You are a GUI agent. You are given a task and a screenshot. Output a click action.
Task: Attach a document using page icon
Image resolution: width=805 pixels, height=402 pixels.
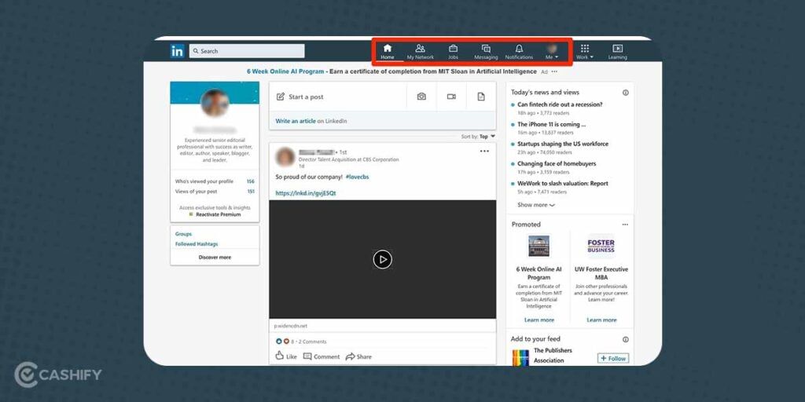481,97
